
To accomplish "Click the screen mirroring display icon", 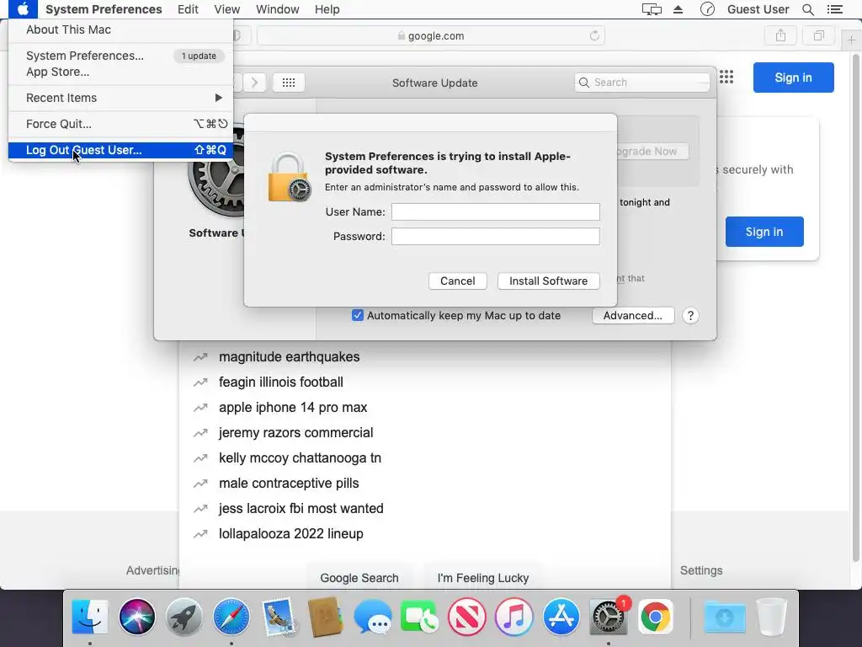I will pos(652,9).
